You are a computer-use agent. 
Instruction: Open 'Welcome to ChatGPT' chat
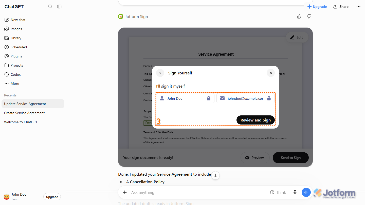(33, 122)
